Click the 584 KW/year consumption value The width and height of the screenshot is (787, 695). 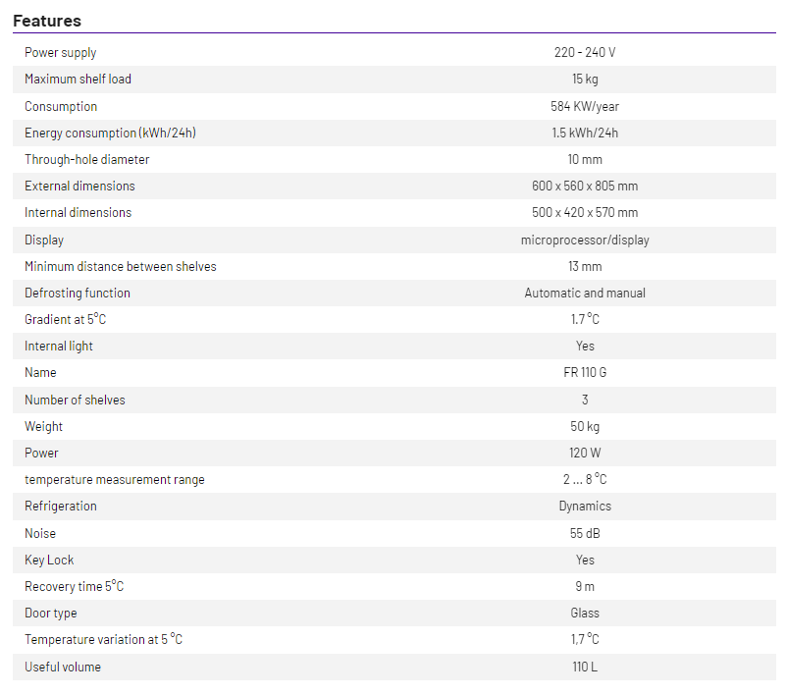[585, 106]
